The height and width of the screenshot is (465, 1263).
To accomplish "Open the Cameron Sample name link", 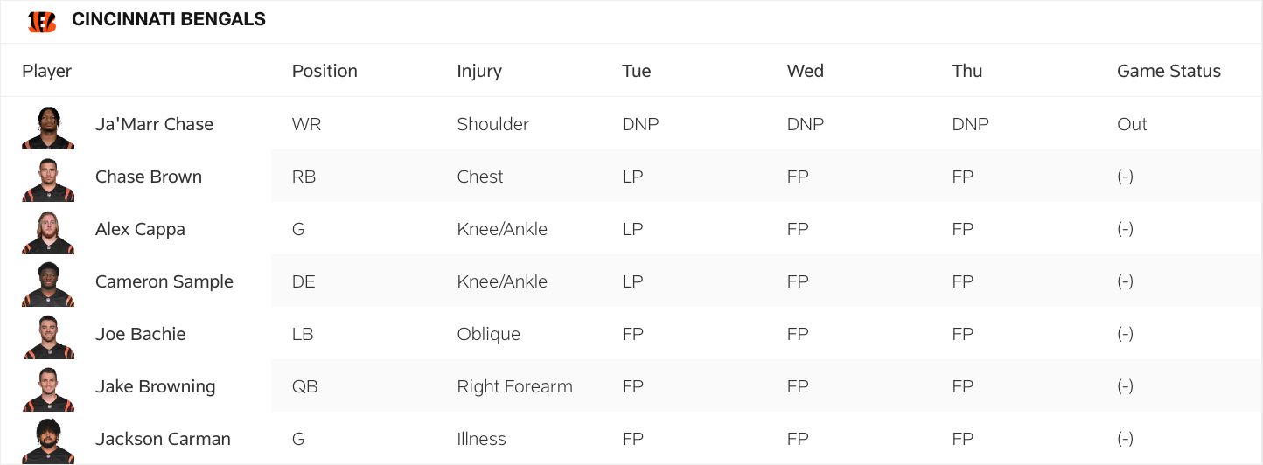I will tap(164, 281).
